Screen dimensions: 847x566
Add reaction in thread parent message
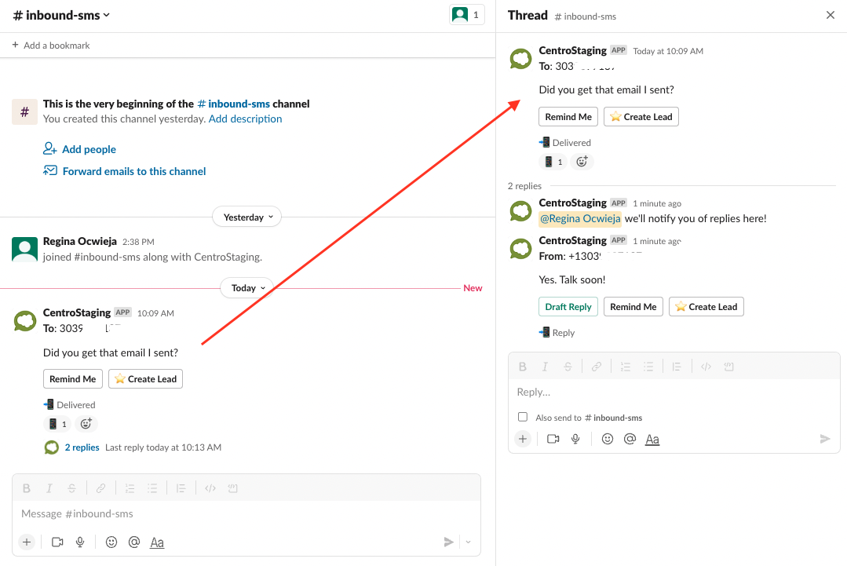(582, 162)
